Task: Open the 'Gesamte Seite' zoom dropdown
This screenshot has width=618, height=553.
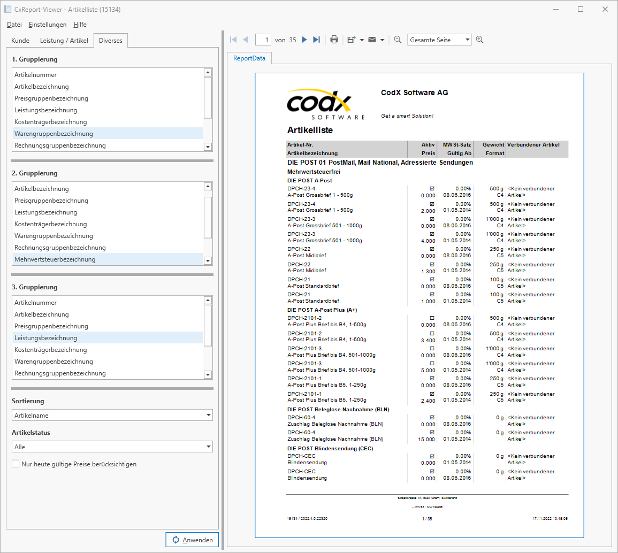Action: [x=439, y=40]
